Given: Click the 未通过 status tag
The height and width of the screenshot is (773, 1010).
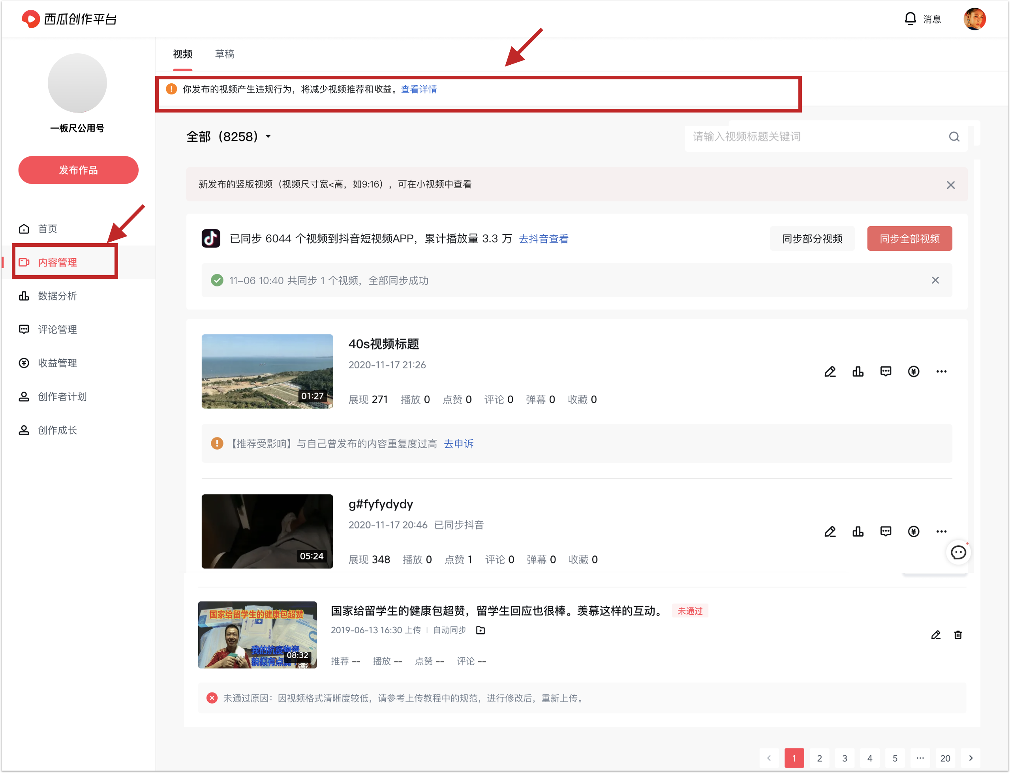Looking at the screenshot, I should coord(690,611).
